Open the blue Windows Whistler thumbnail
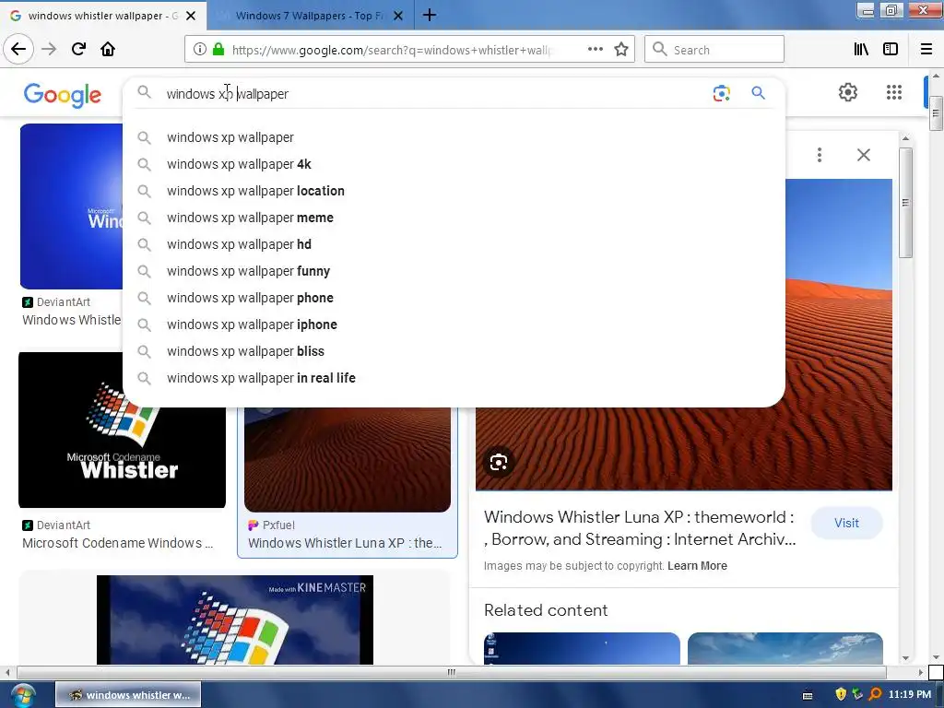This screenshot has height=708, width=944. click(x=71, y=206)
